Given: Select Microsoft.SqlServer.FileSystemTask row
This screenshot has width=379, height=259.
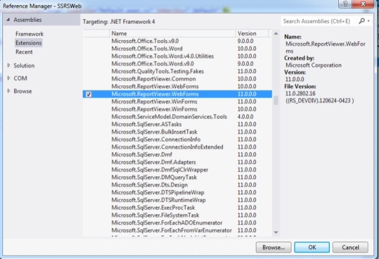Looking at the screenshot, I should (177, 215).
